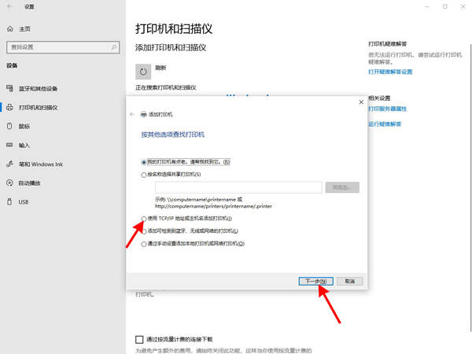Image resolution: width=472 pixels, height=354 pixels.
Task: Toggle download over metered connections checkbox
Action: pos(139,340)
